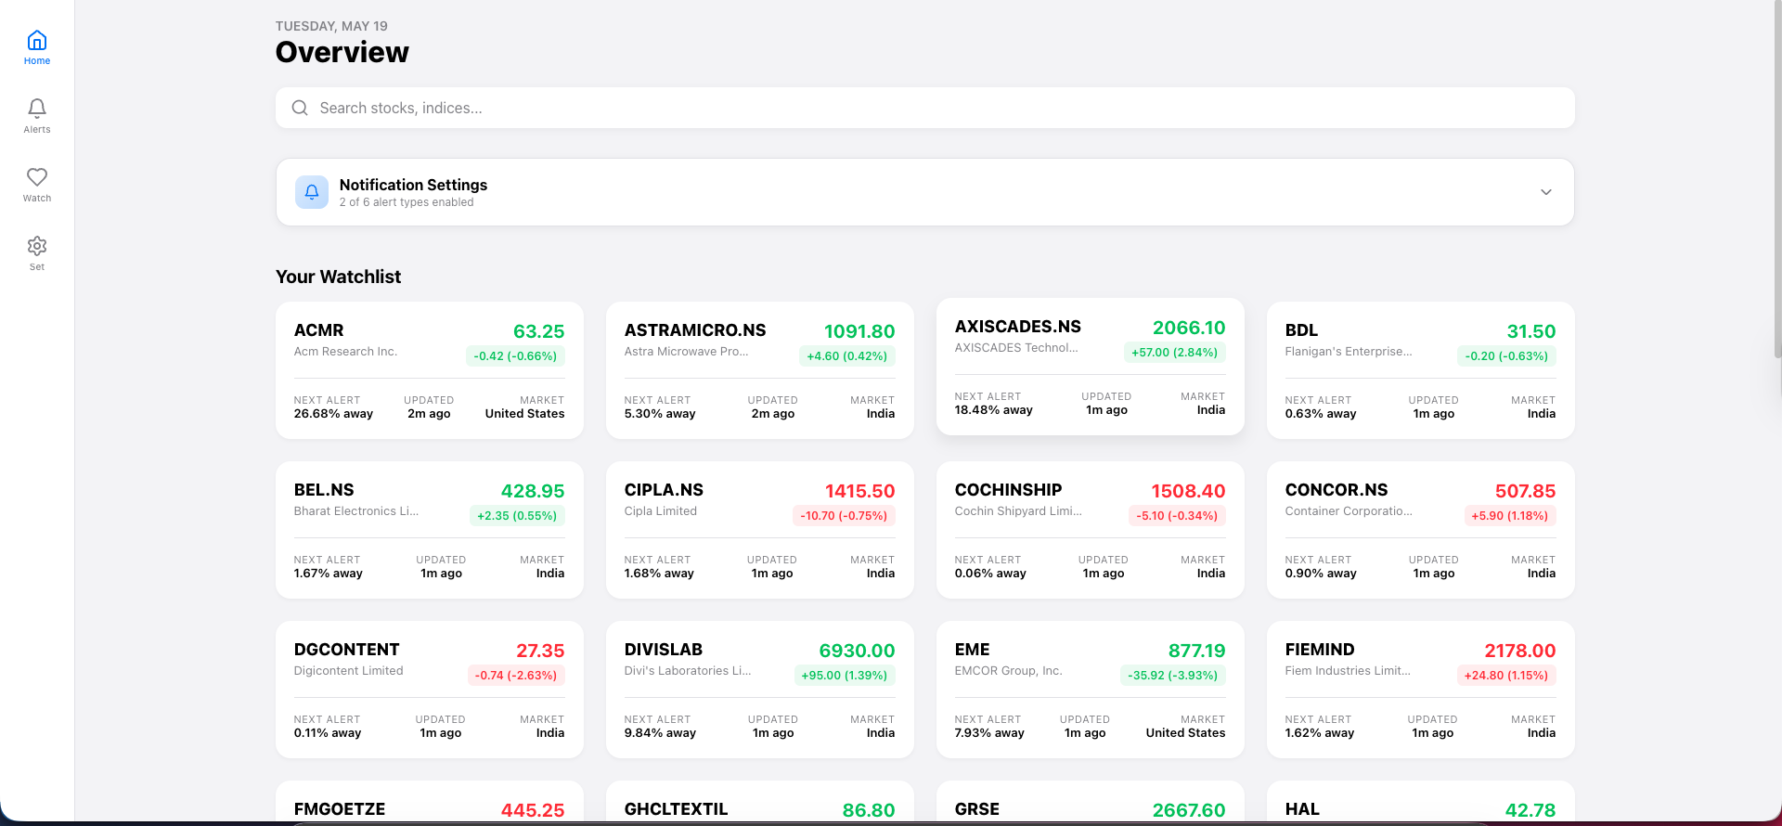Screen dimensions: 1782x826
Task: Click the Cipla Limited company name
Action: [660, 511]
